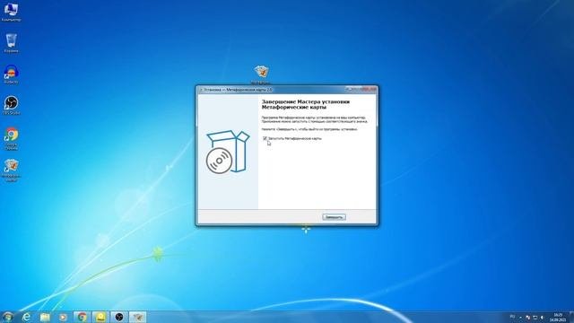574x323 pixels.
Task: Click the Завершить button in the installer
Action: tap(334, 217)
